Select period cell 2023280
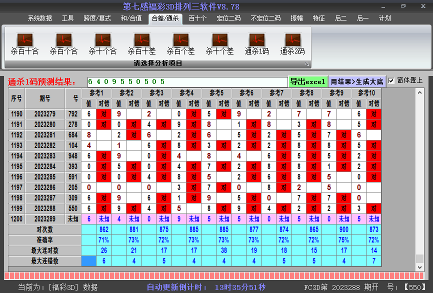This screenshot has height=293, width=433. tap(44, 124)
